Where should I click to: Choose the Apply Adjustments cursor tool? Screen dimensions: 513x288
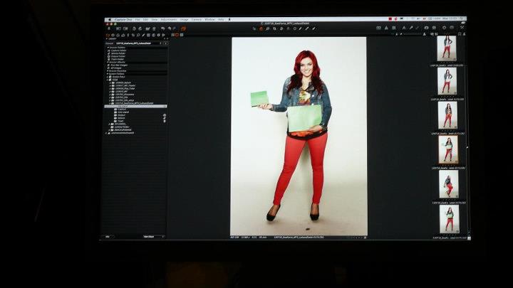click(313, 28)
